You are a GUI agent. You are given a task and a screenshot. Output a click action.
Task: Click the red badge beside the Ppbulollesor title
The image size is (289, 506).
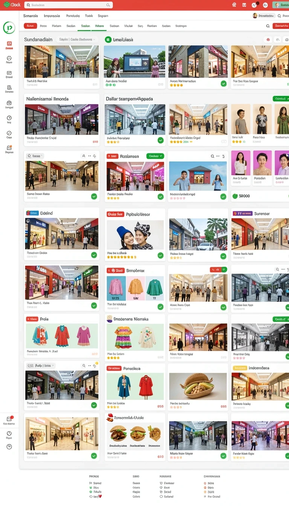(x=116, y=214)
